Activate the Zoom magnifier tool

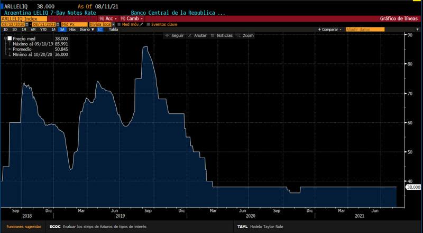click(246, 35)
